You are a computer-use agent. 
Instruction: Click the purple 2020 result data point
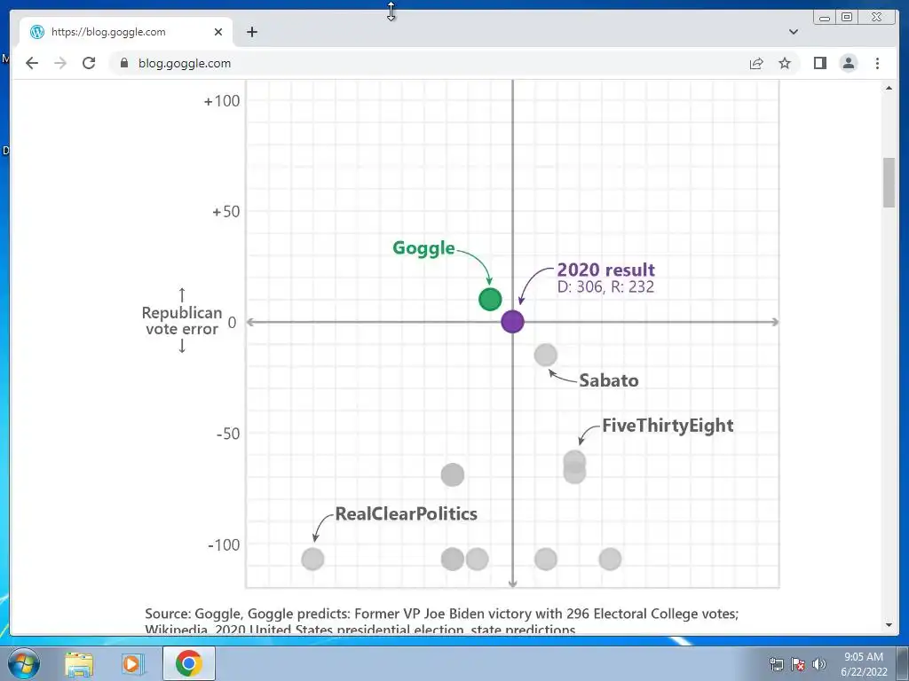512,321
